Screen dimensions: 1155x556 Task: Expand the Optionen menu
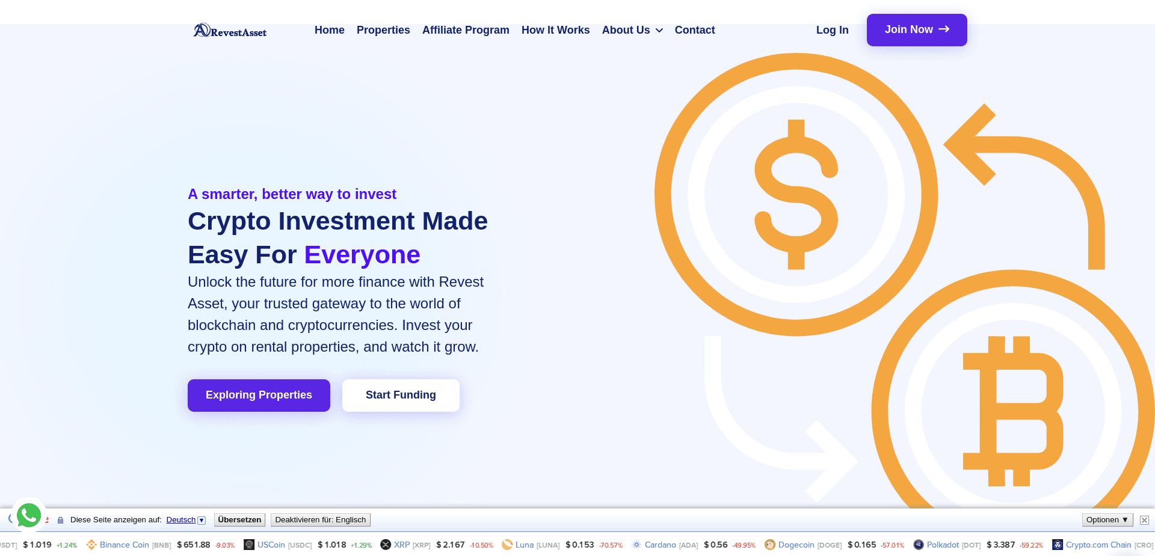[1107, 520]
